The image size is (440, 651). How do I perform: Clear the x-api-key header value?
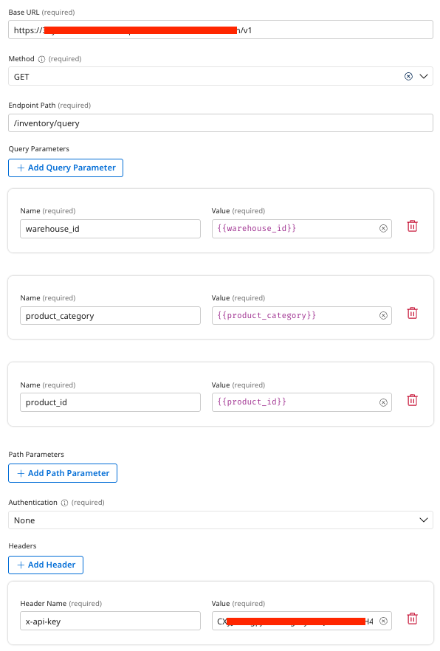(x=383, y=621)
